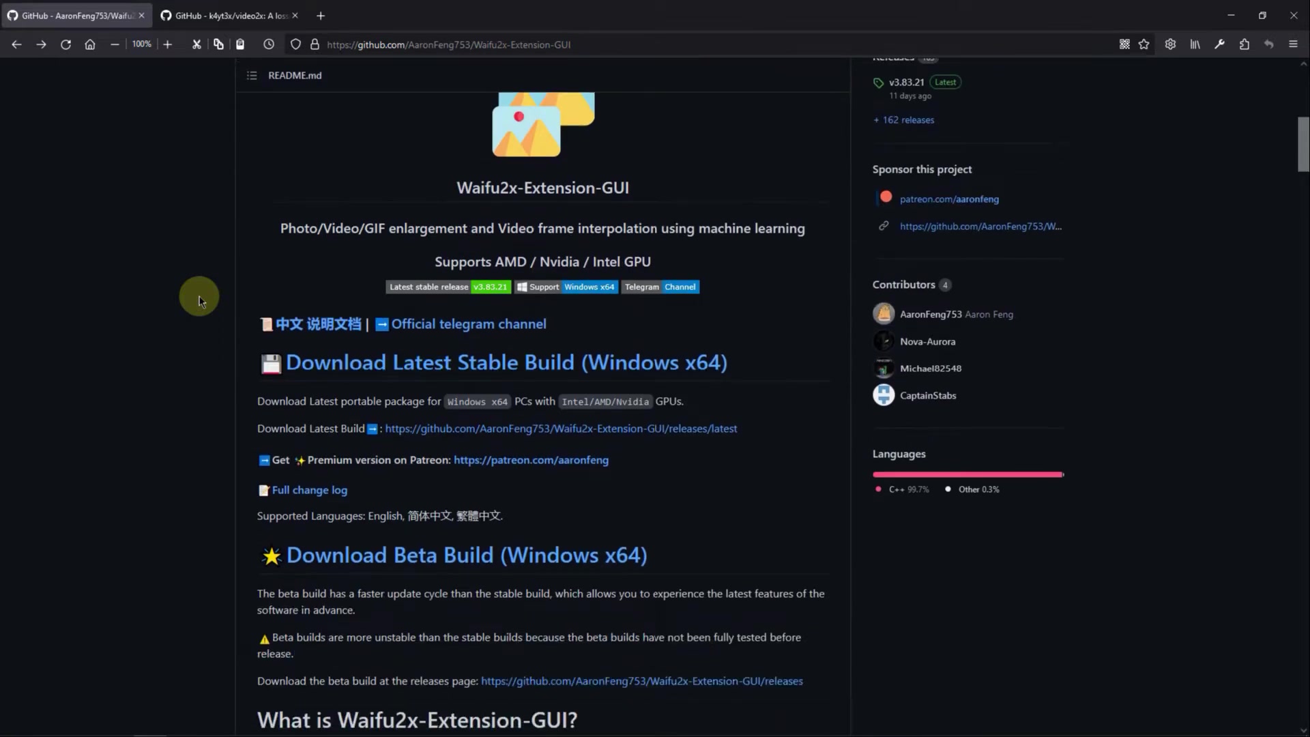Reload the current page

tap(65, 44)
